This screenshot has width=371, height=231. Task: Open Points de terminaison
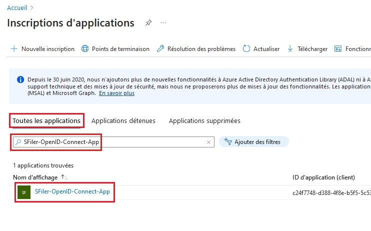[120, 49]
